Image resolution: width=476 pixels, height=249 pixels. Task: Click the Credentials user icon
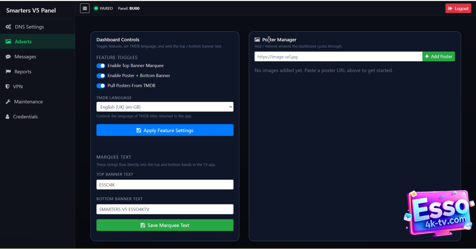(x=8, y=117)
